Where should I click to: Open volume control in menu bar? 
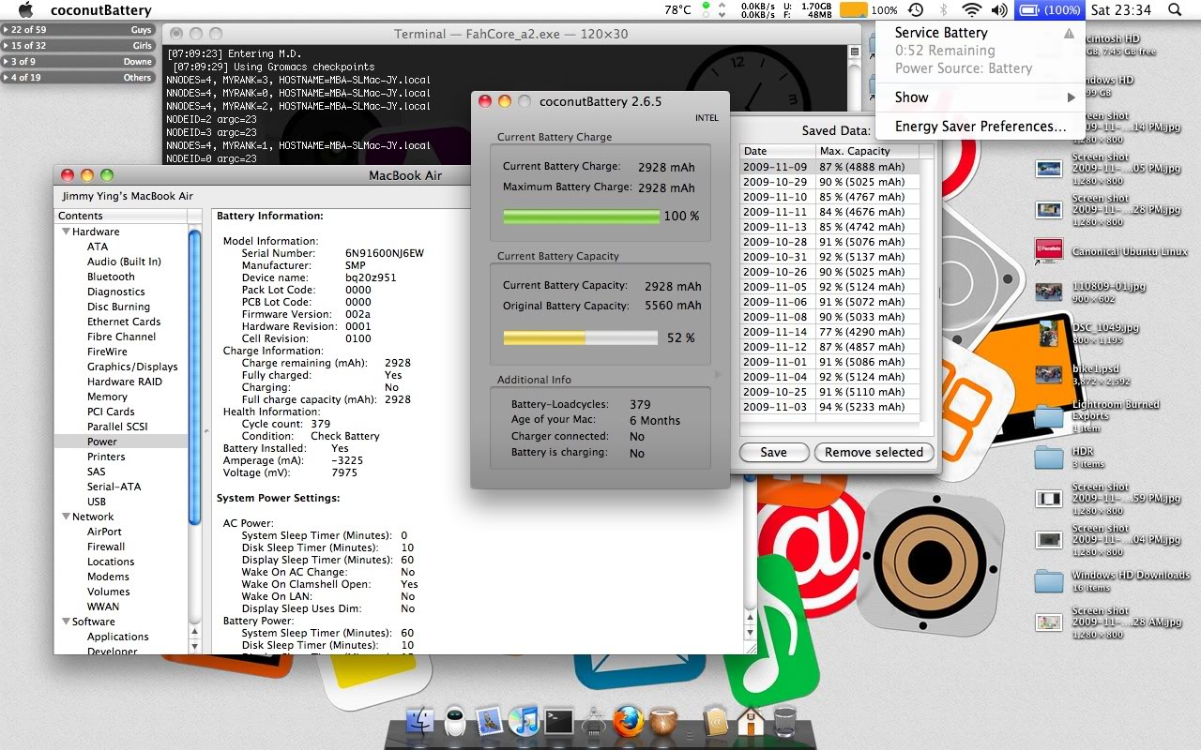click(x=998, y=9)
